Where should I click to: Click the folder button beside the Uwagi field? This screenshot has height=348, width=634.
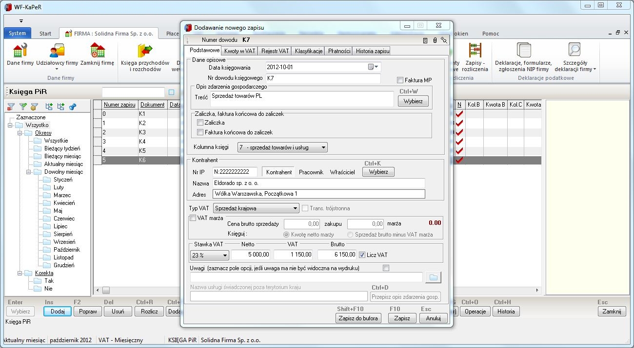(x=433, y=277)
